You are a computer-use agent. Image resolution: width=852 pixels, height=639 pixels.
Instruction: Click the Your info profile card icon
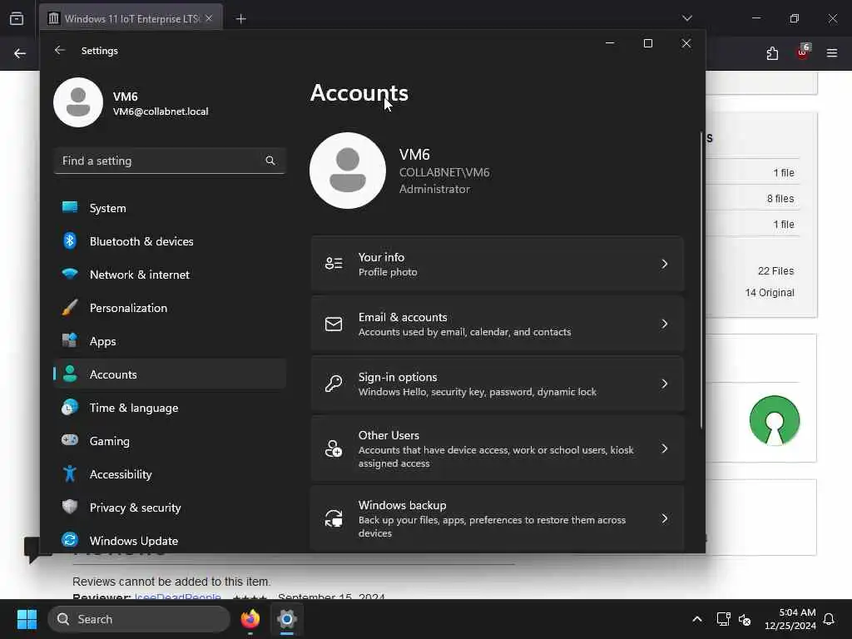click(334, 264)
